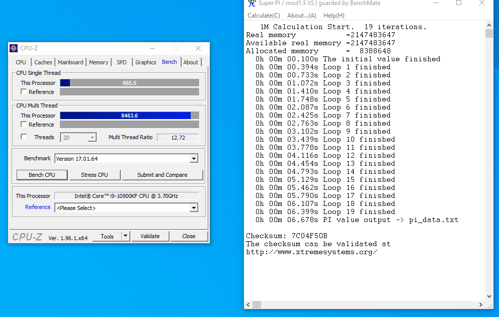The height and width of the screenshot is (317, 499).
Task: Click the Validate button
Action: click(x=150, y=236)
